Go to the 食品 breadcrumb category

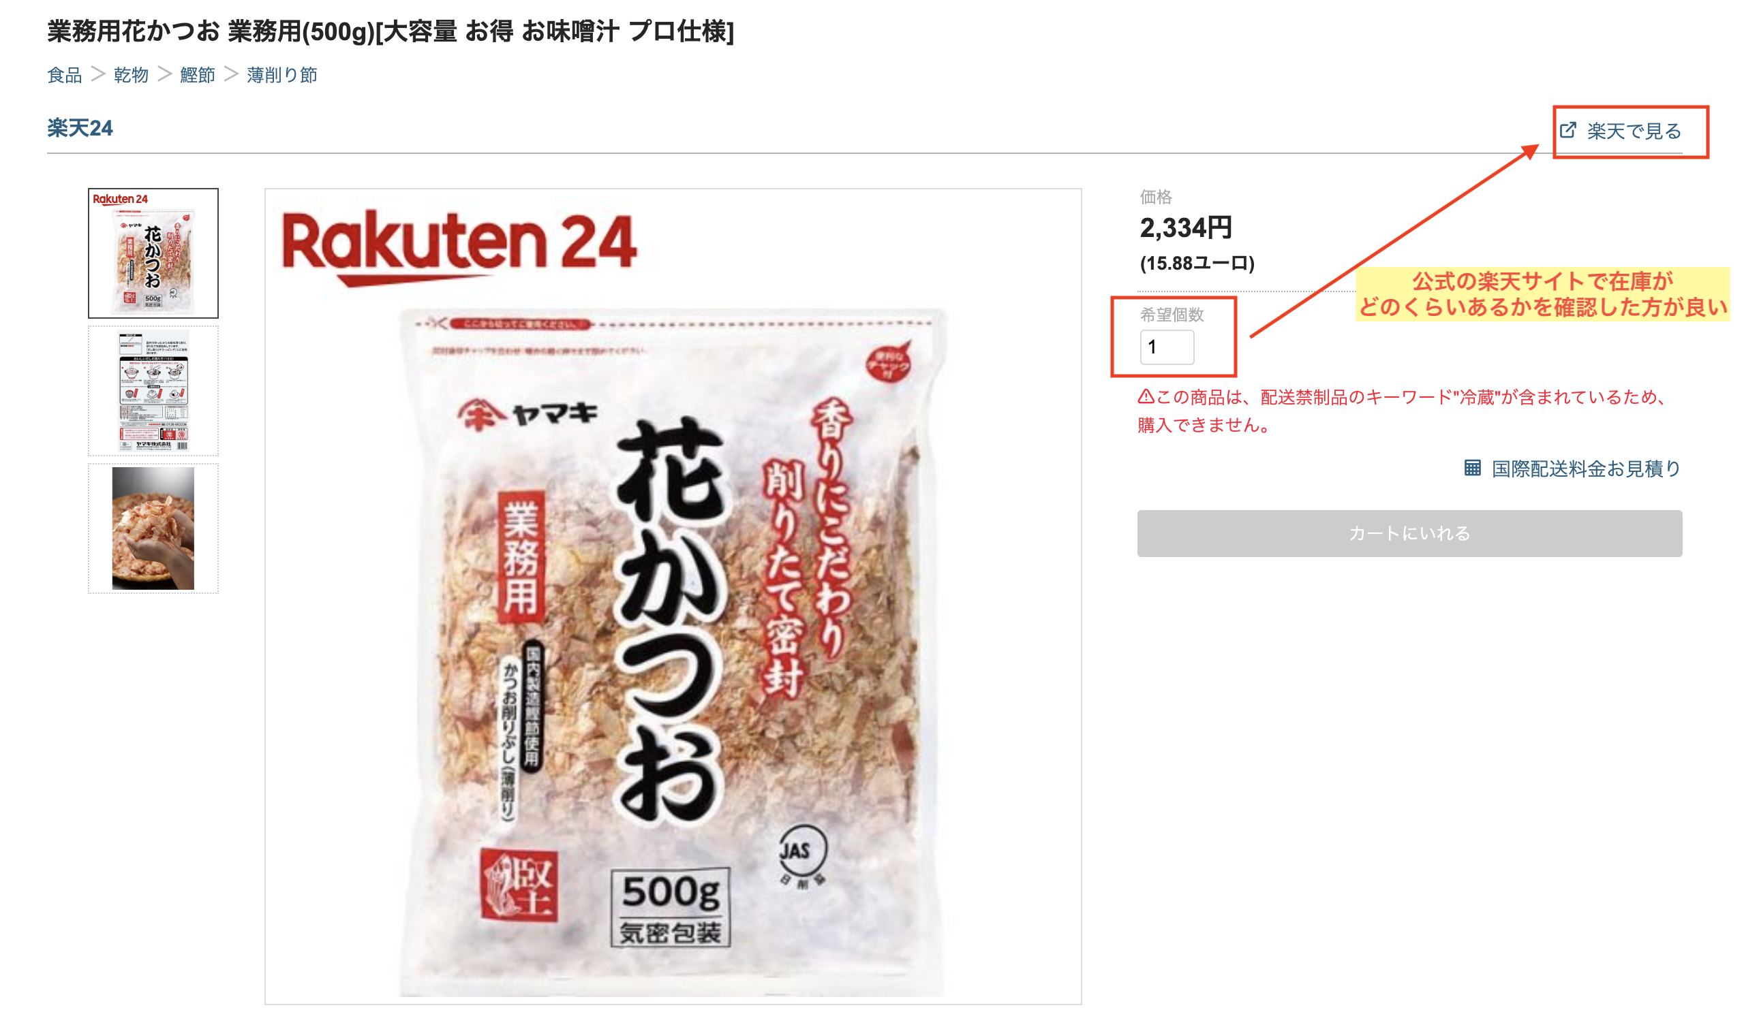(x=64, y=75)
